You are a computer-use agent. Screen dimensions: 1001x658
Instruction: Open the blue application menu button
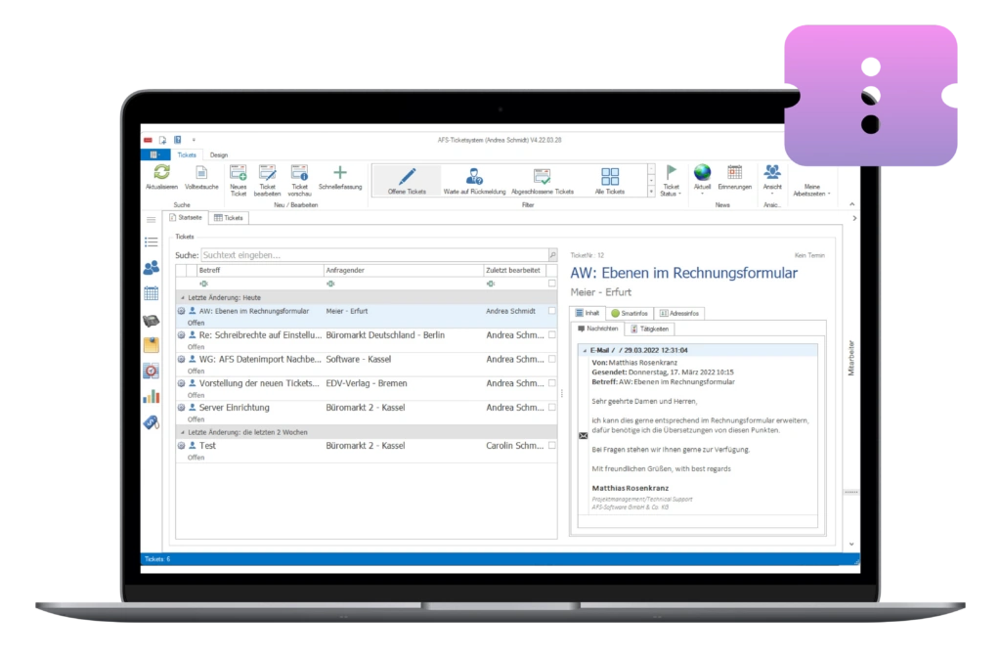[155, 155]
